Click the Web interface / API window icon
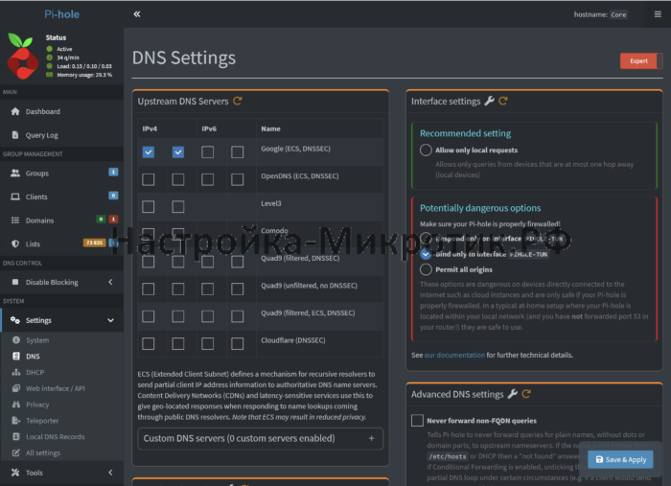This screenshot has height=486, width=671. point(16,388)
